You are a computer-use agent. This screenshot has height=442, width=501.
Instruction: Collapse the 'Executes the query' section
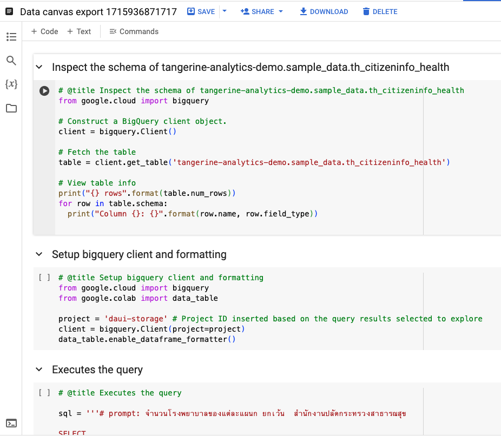pos(39,370)
